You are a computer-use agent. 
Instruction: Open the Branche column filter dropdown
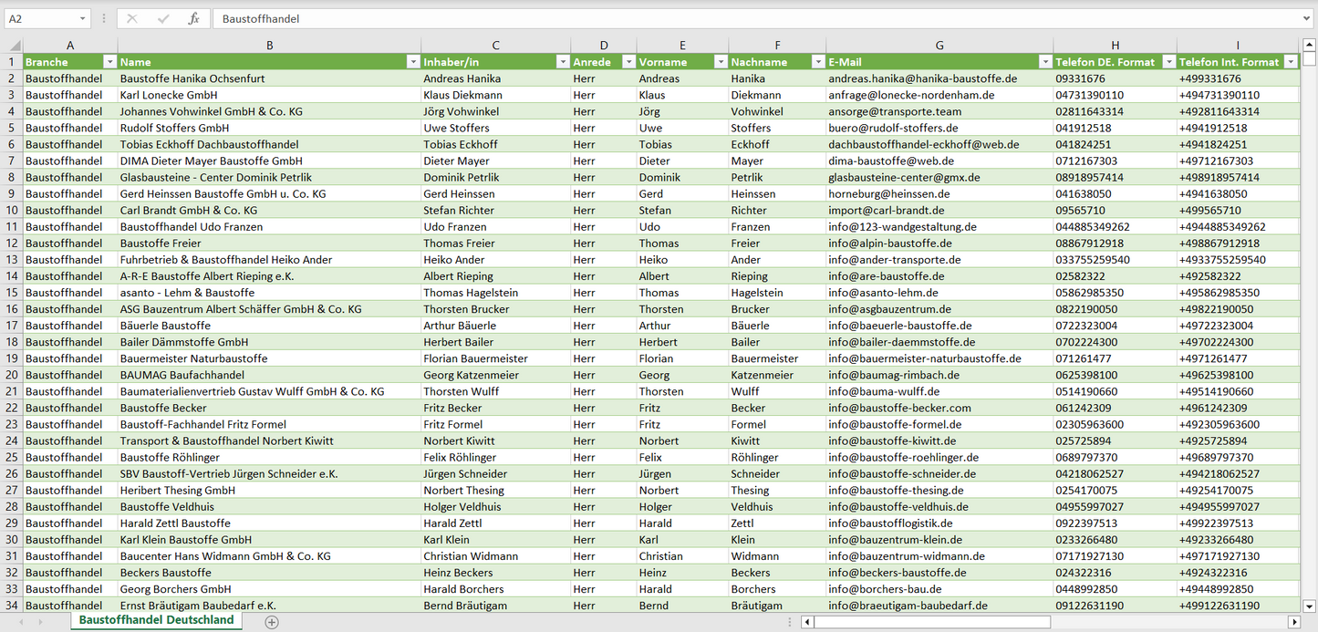tap(109, 62)
